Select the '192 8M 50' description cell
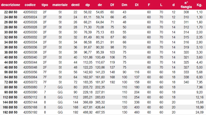The height and width of the screenshot is (115, 206). [10, 112]
